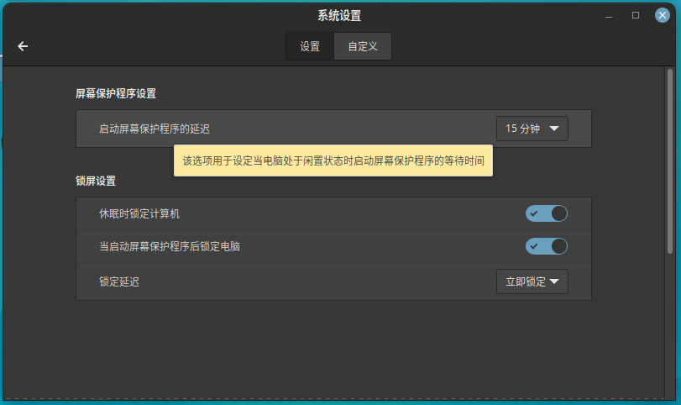
Task: Switch to the 设置 tab
Action: 310,47
